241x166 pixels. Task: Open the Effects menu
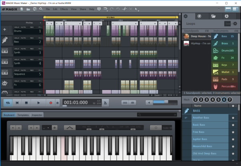point(64,9)
